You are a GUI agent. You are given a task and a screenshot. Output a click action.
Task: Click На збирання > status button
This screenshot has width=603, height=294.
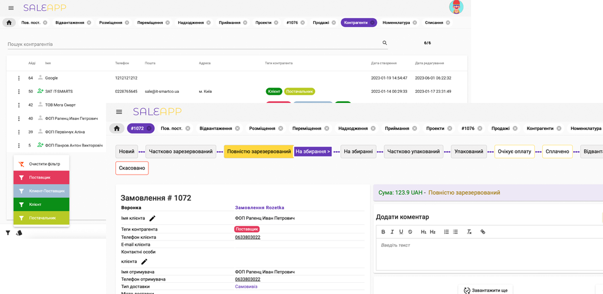[x=313, y=152]
